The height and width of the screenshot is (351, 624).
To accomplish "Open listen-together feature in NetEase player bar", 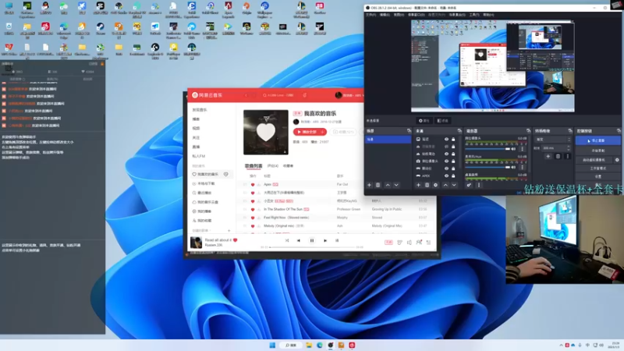I will (419, 243).
